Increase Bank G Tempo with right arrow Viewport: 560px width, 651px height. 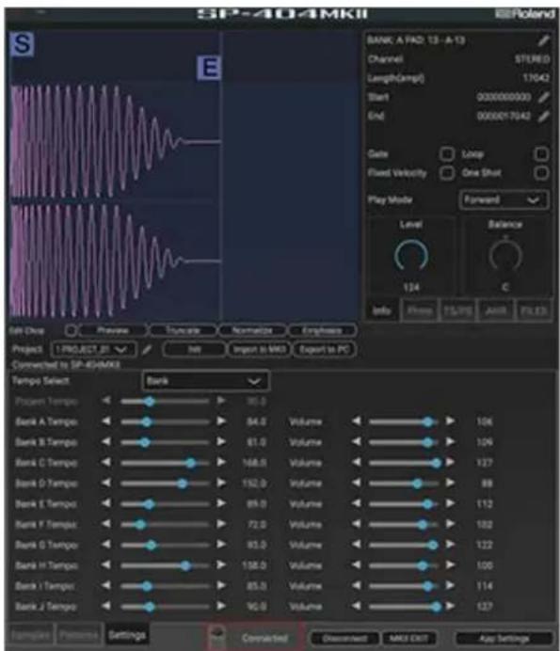(x=221, y=545)
